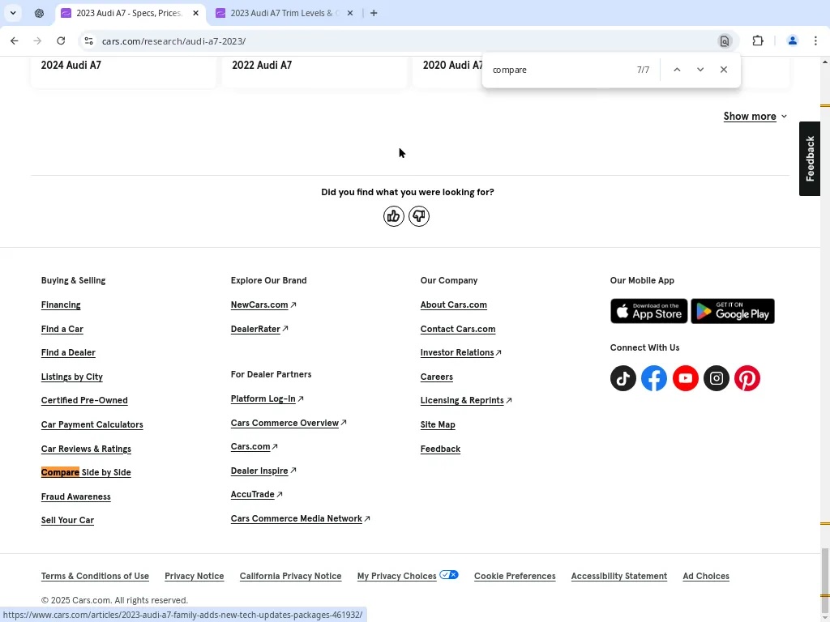Screen dimensions: 830x622
Task: Expand the Show more section
Action: pos(755,117)
